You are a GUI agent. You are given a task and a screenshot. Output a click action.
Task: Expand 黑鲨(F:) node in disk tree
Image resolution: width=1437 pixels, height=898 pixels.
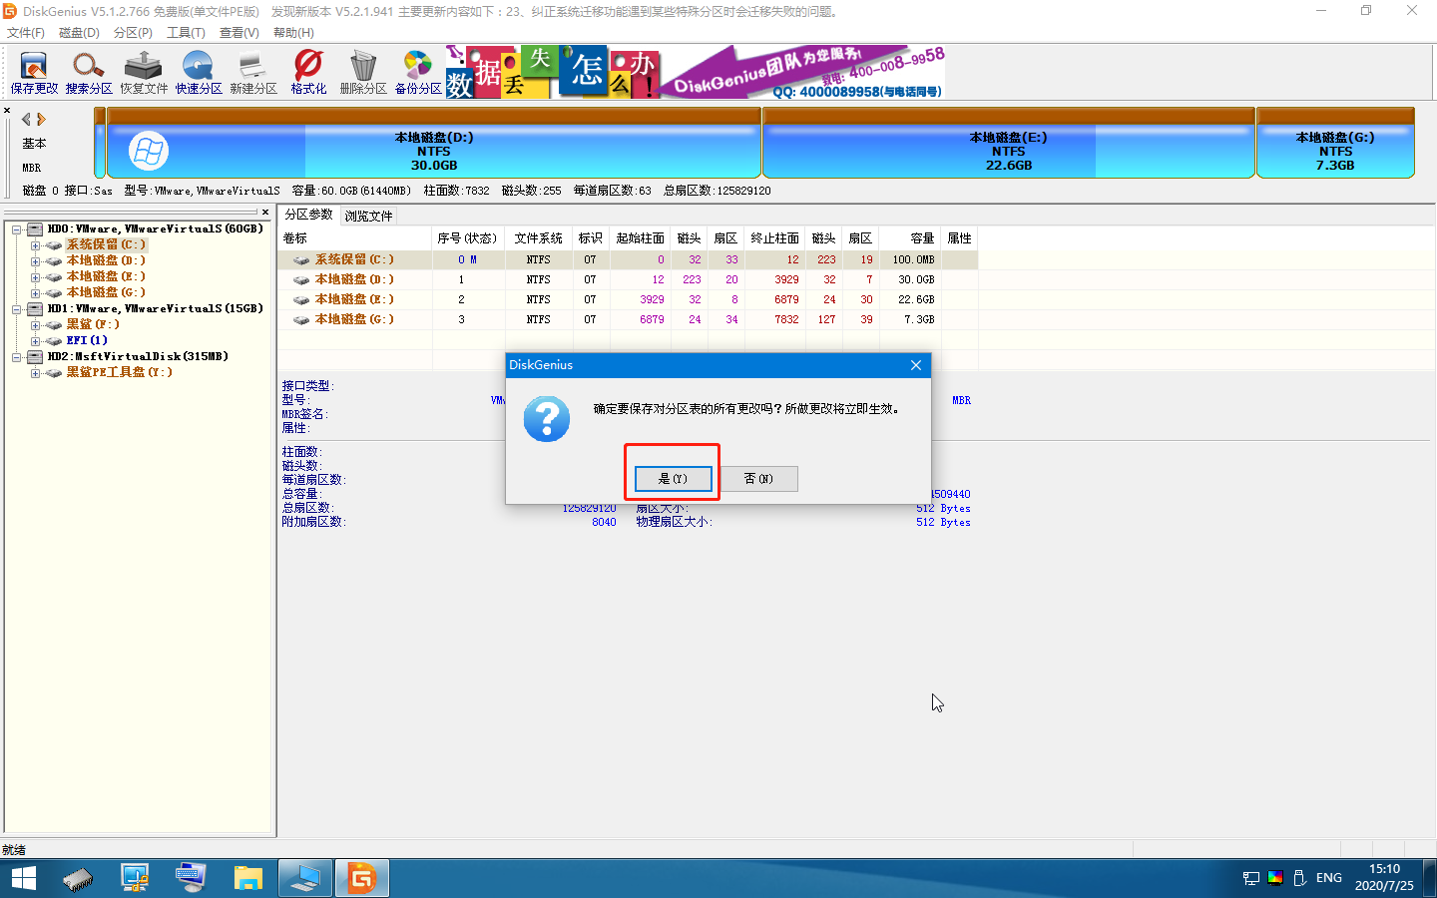(36, 325)
